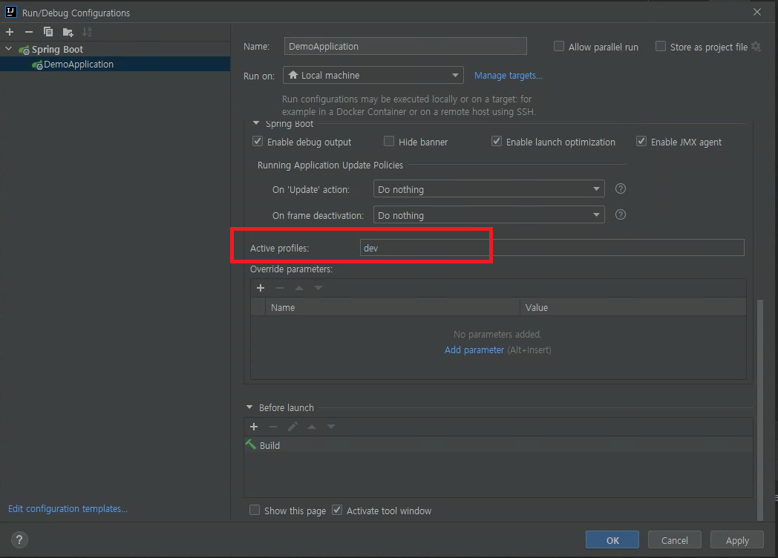The height and width of the screenshot is (558, 778).
Task: Remove Before launch task
Action: tap(273, 427)
